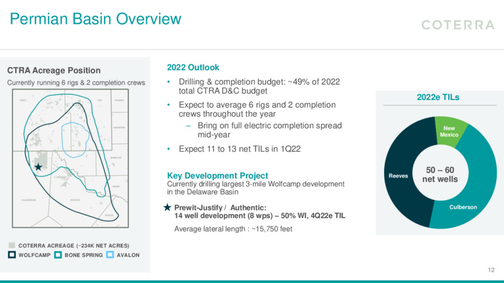Click the Permian Basin Overview title
Image resolution: width=504 pixels, height=283 pixels.
[96, 19]
